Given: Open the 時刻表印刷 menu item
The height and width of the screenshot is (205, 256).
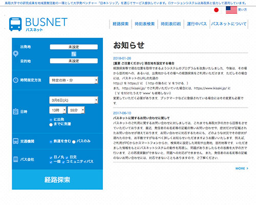Looking at the screenshot, I should pyautogui.click(x=170, y=24).
